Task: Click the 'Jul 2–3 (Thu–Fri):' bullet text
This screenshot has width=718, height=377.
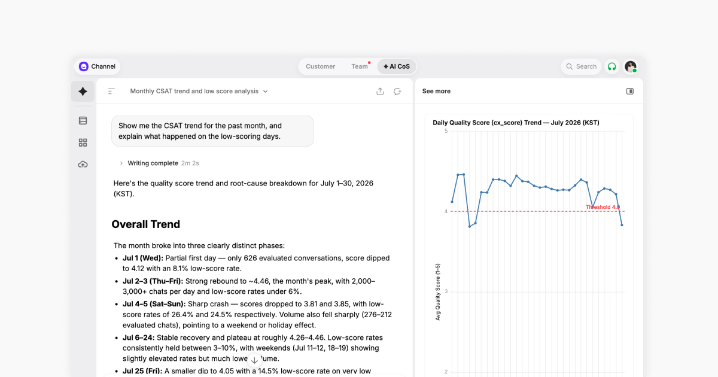Action: pyautogui.click(x=153, y=281)
